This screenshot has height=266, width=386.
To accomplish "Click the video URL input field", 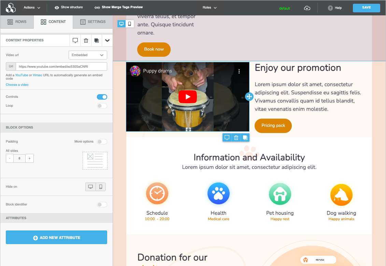I will tap(61, 66).
